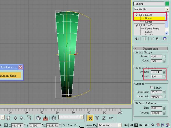The width and height of the screenshot is (171, 128).
Task: Click the arrow-over-sheet icon before the box
Action: click(29, 118)
